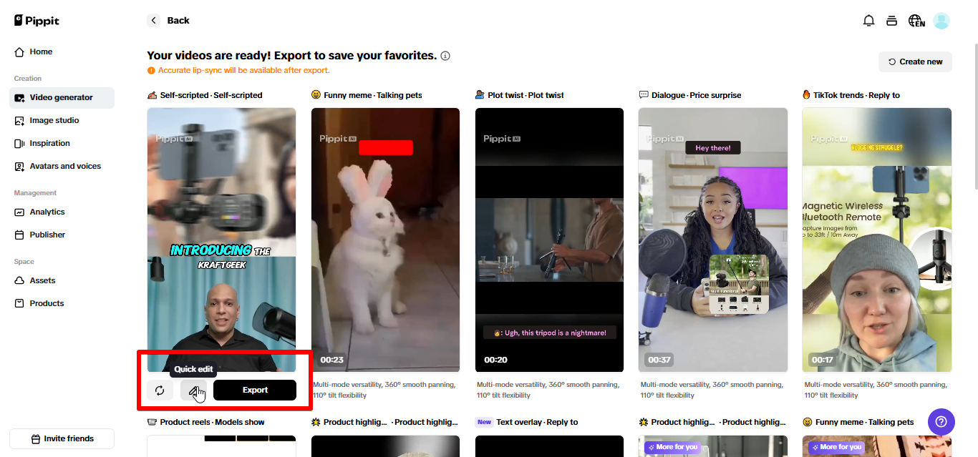
Task: Click the info icon beside the headline
Action: tap(445, 55)
